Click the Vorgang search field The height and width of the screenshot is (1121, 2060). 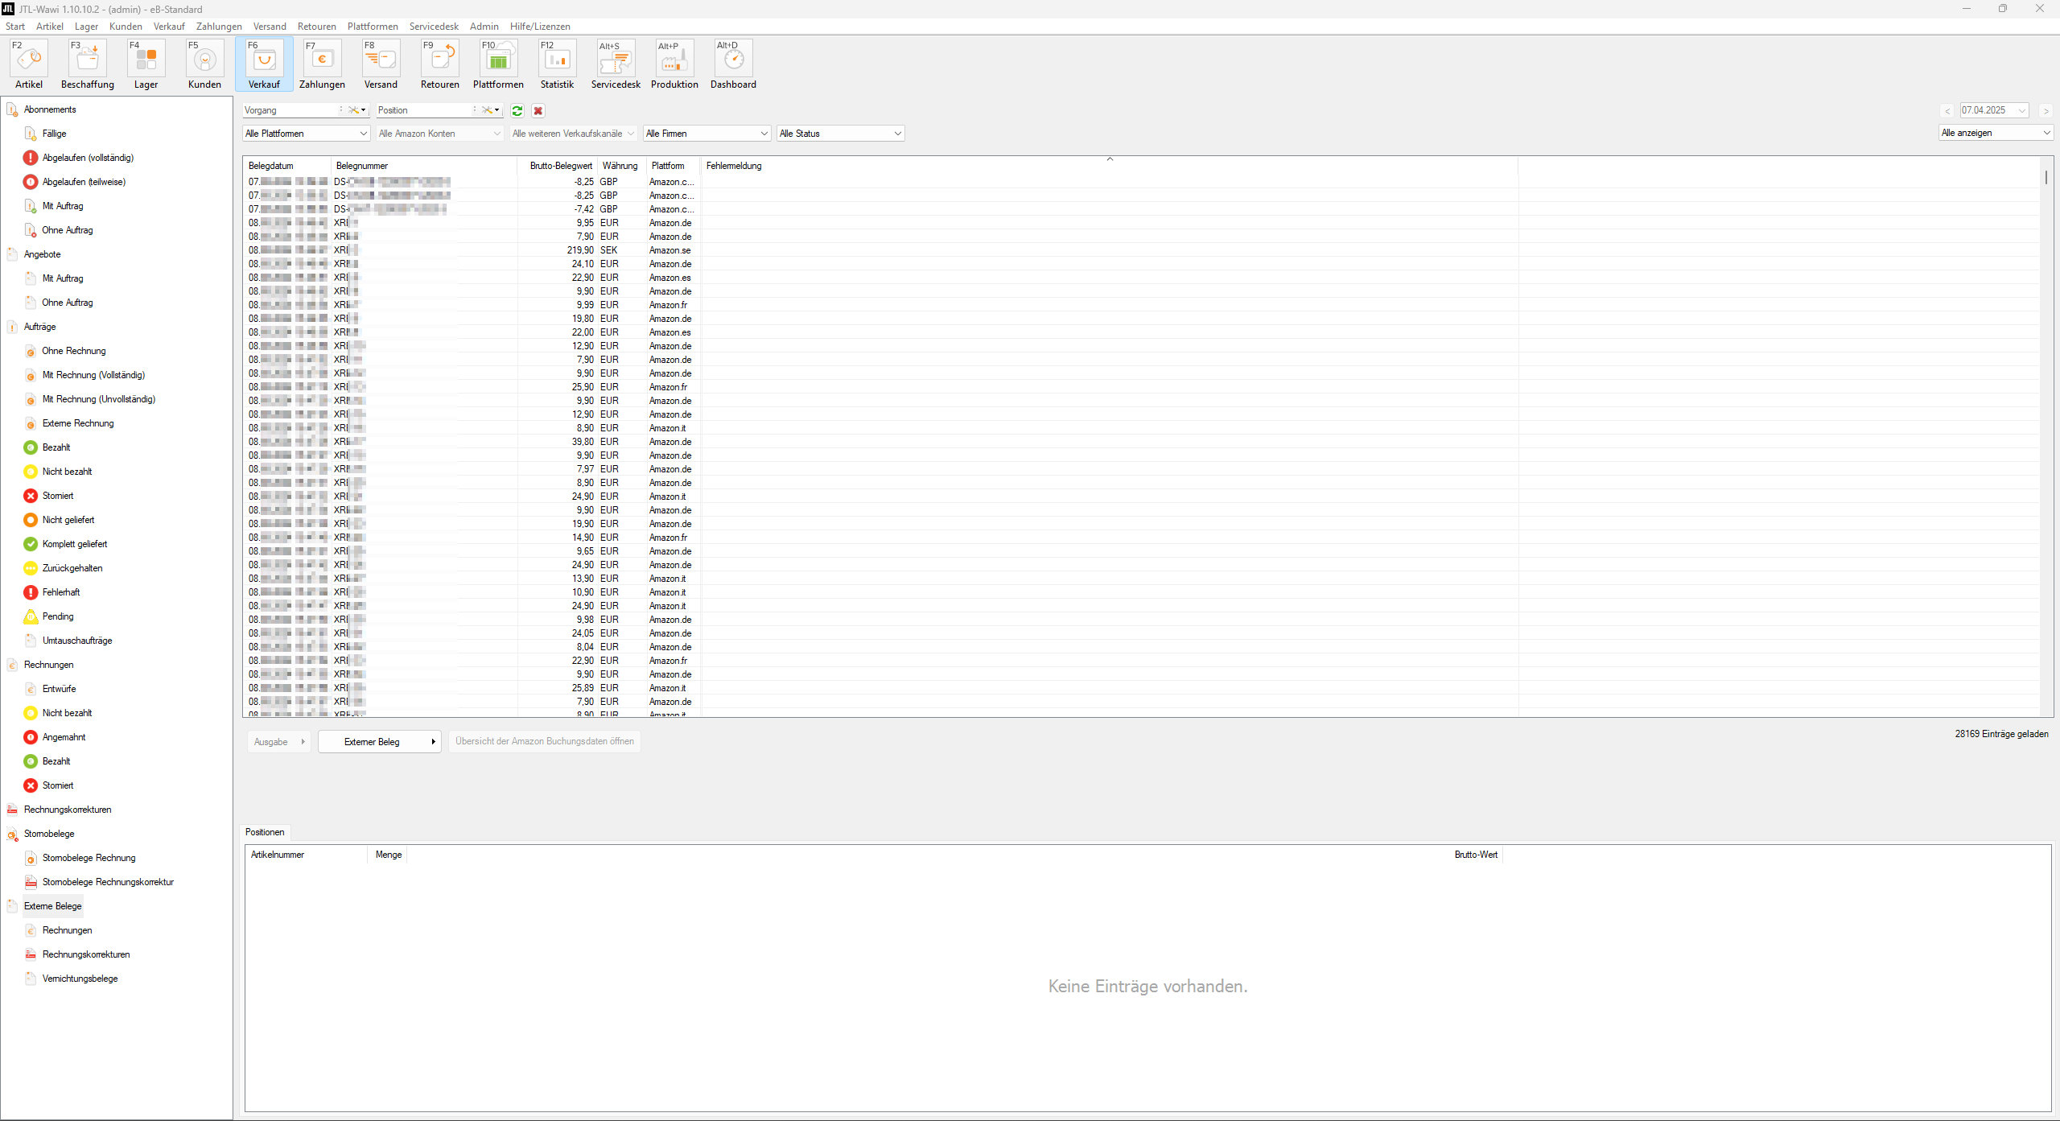click(x=290, y=110)
